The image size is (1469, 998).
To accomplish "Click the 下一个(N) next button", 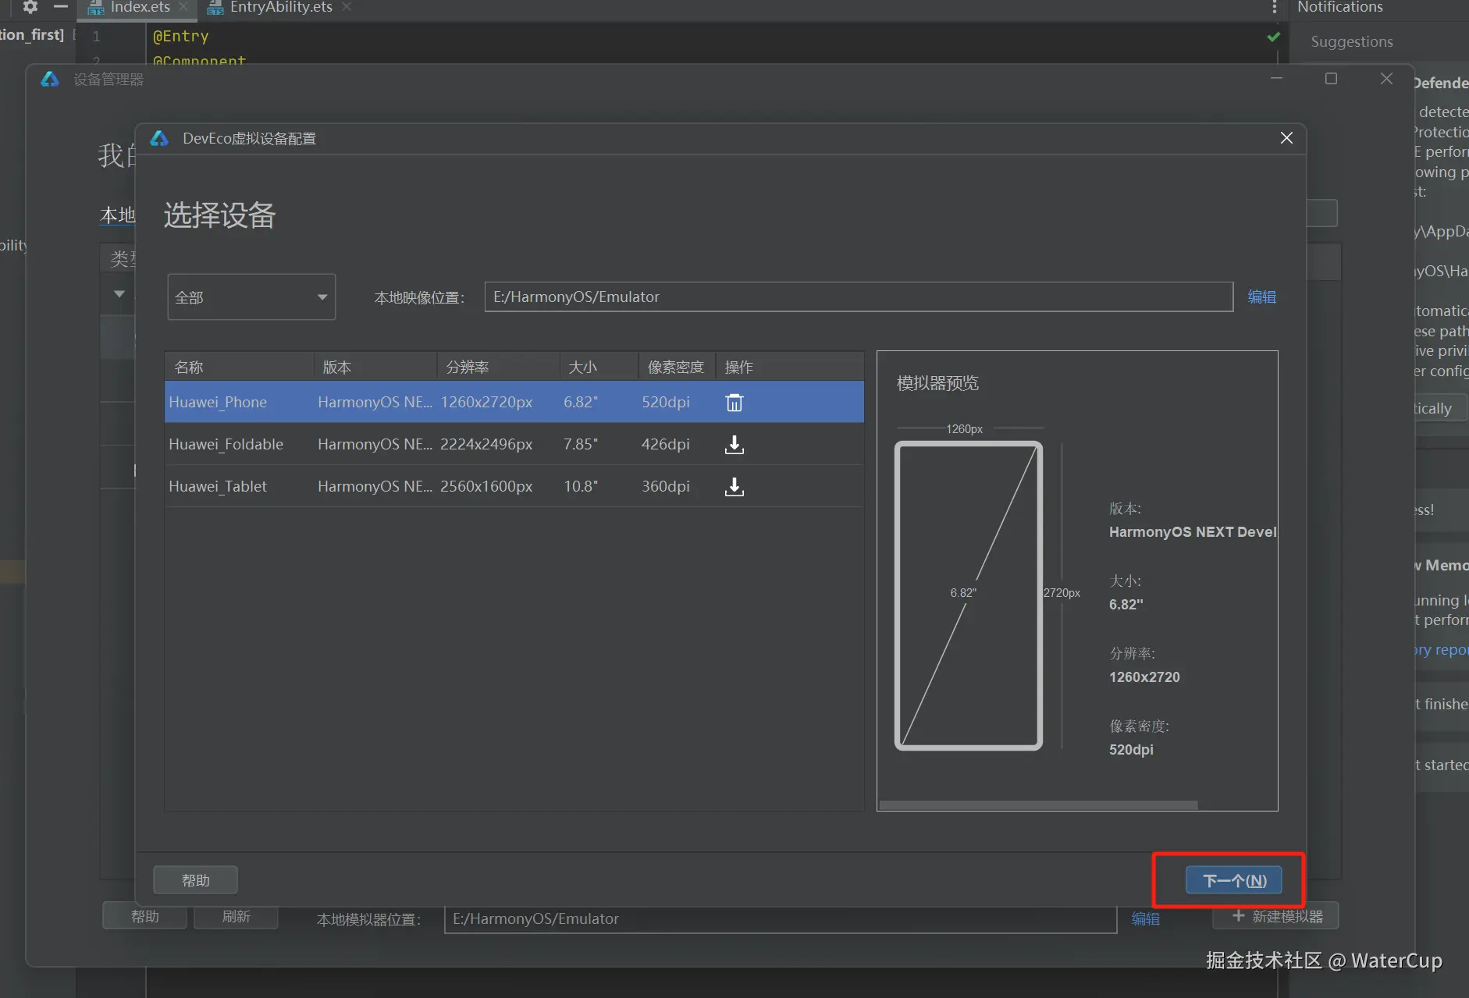I will tap(1233, 880).
